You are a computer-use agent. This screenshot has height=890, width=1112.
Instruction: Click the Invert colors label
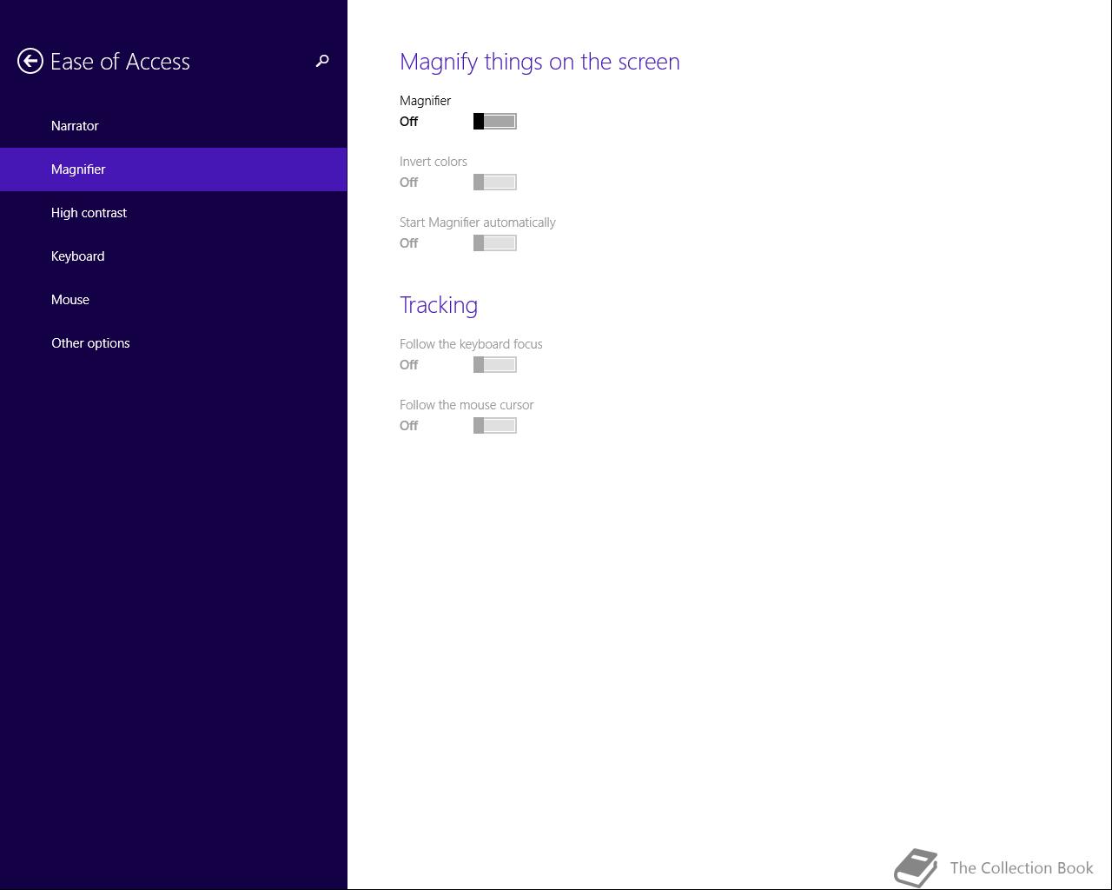[434, 162]
